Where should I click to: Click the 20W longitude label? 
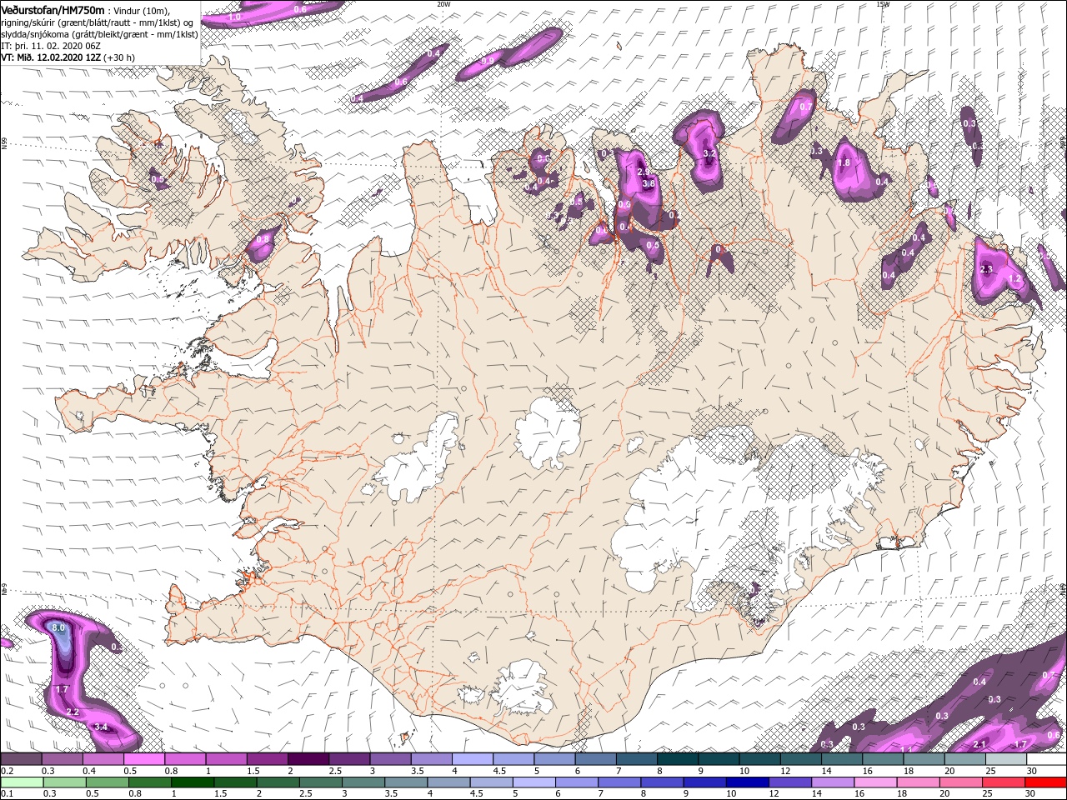point(443,4)
